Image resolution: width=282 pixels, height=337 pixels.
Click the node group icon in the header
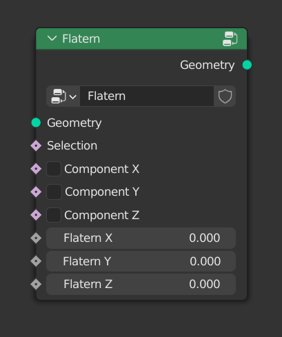230,39
